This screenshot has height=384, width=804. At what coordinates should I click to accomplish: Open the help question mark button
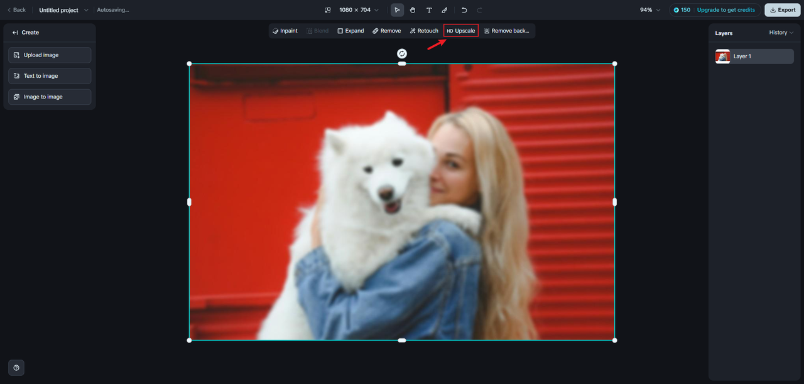[x=16, y=368]
